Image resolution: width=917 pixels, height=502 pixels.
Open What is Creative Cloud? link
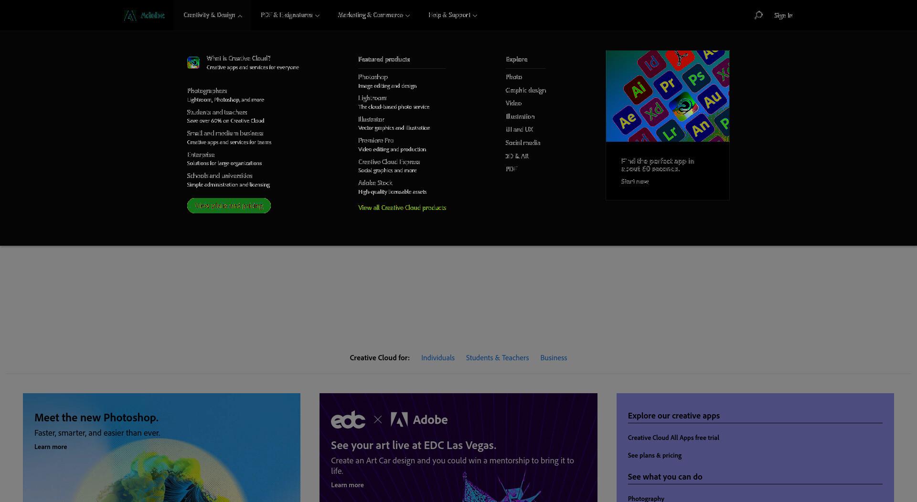(x=238, y=58)
